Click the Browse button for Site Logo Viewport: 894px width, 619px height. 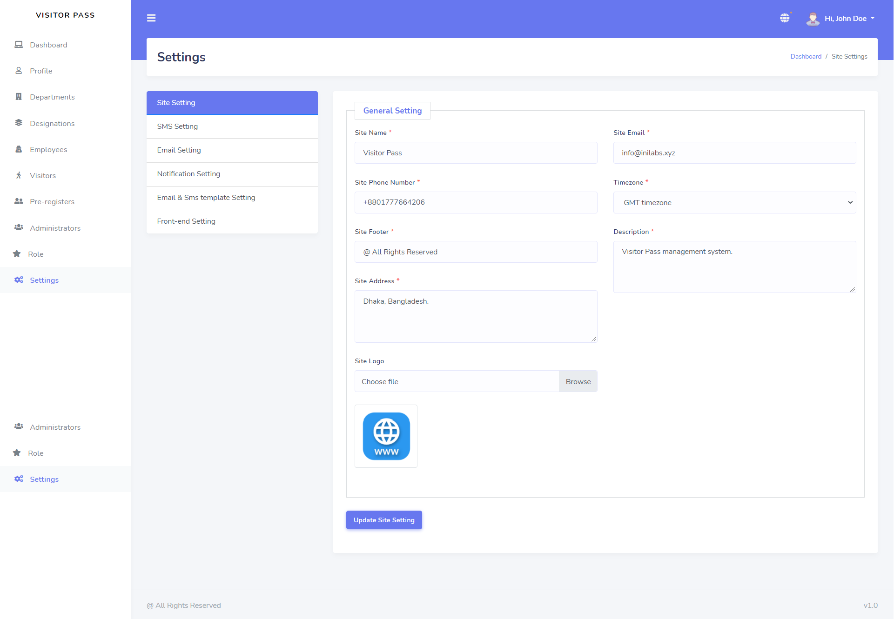578,381
